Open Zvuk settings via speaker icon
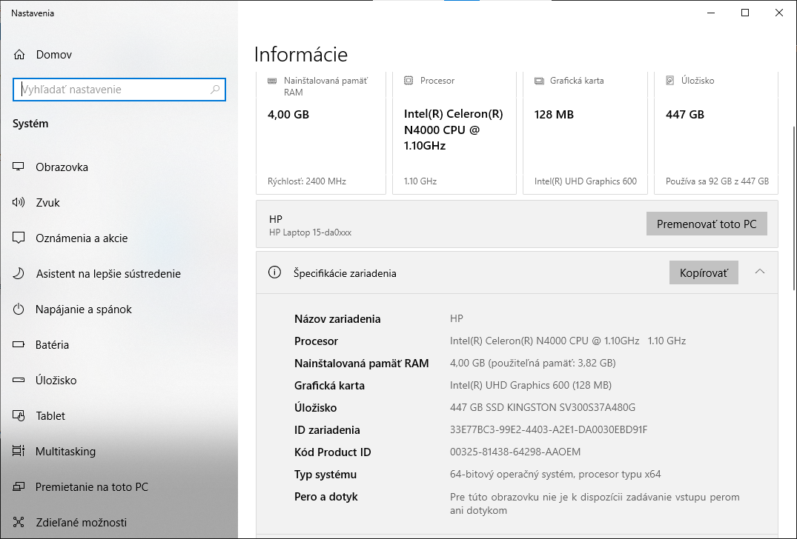 point(19,202)
